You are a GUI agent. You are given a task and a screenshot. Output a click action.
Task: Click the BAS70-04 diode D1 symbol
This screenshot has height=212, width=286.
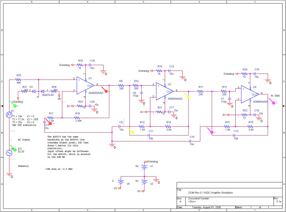(38, 91)
